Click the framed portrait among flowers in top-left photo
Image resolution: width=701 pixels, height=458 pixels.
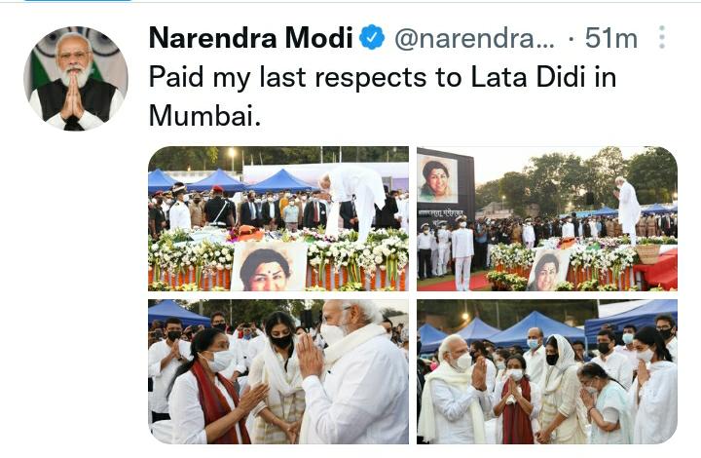tap(269, 267)
